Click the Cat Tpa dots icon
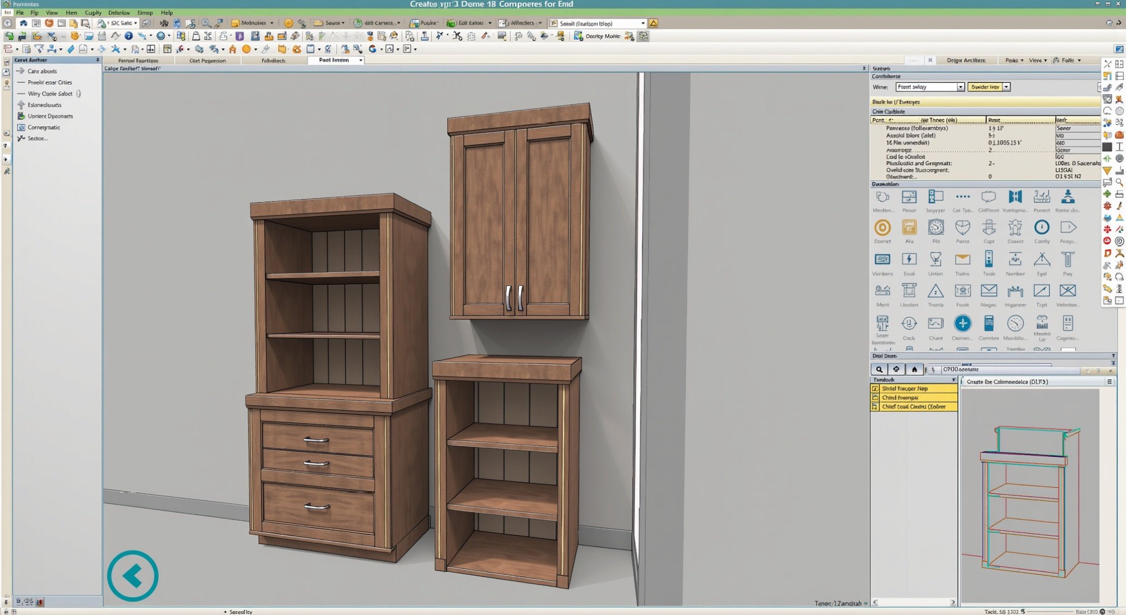The image size is (1126, 615). pos(962,197)
